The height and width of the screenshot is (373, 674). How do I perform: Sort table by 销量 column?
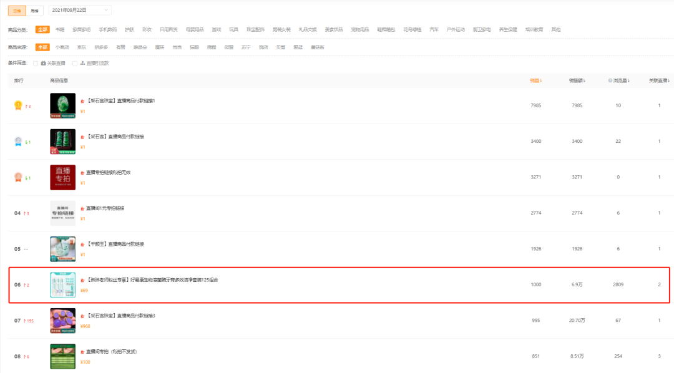(535, 80)
